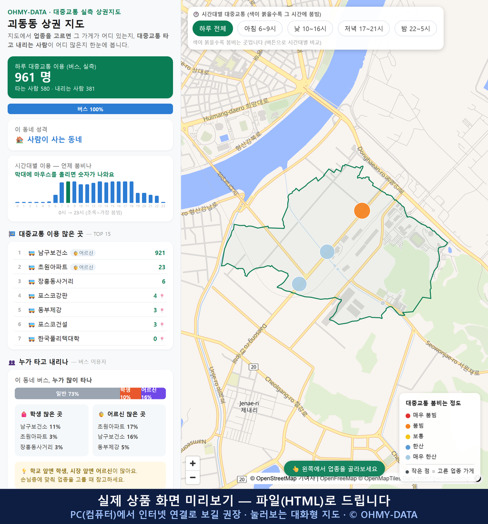
Task: Click the red 매우 붐빔 legend dot
Action: 407,415
